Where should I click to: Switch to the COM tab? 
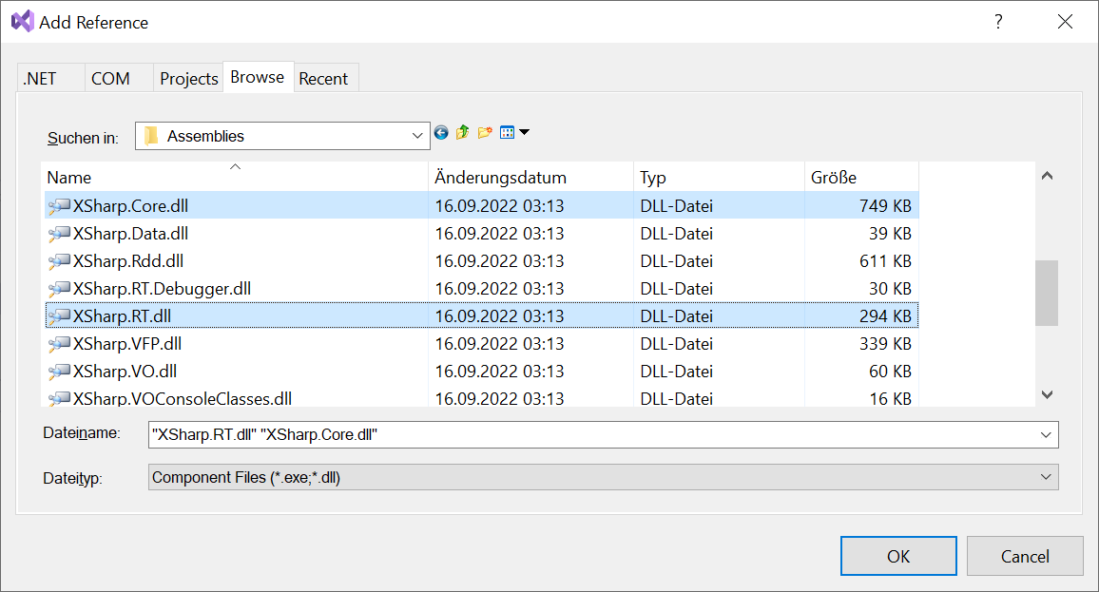click(x=119, y=79)
